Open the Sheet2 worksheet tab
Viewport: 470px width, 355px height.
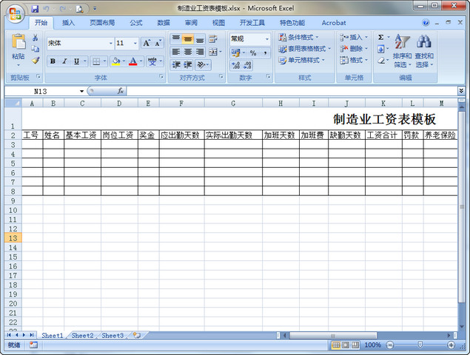[x=82, y=336]
